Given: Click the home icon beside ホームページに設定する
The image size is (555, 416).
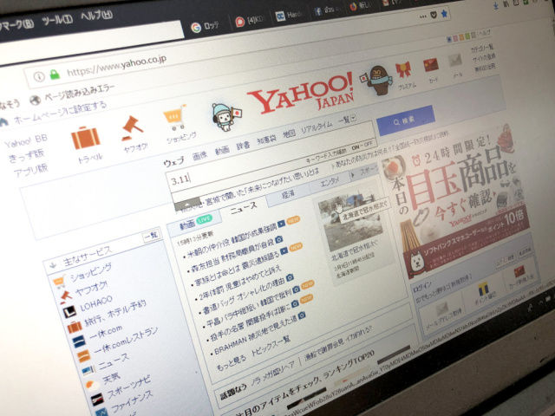Looking at the screenshot, I should (3, 123).
